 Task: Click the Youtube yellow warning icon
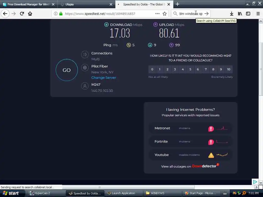click(211, 155)
